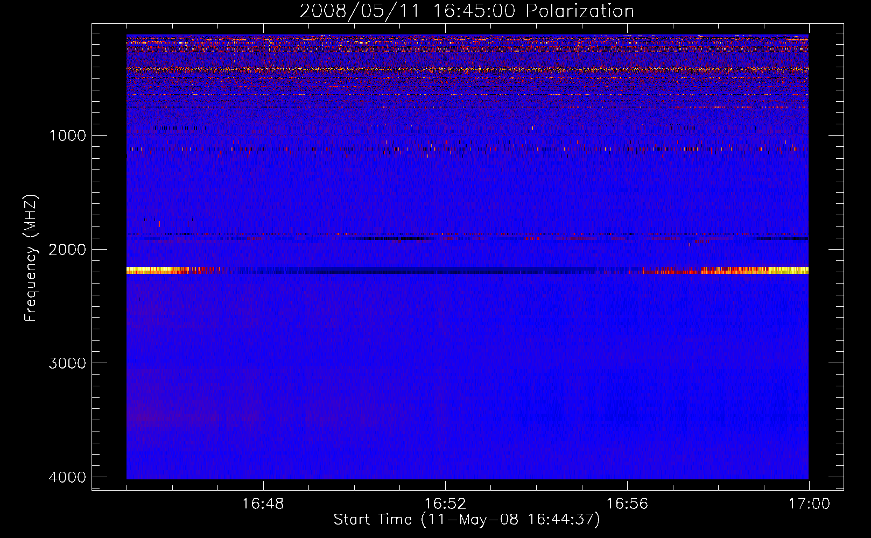
Task: Click the 16:48 time tick label
Action: (263, 504)
